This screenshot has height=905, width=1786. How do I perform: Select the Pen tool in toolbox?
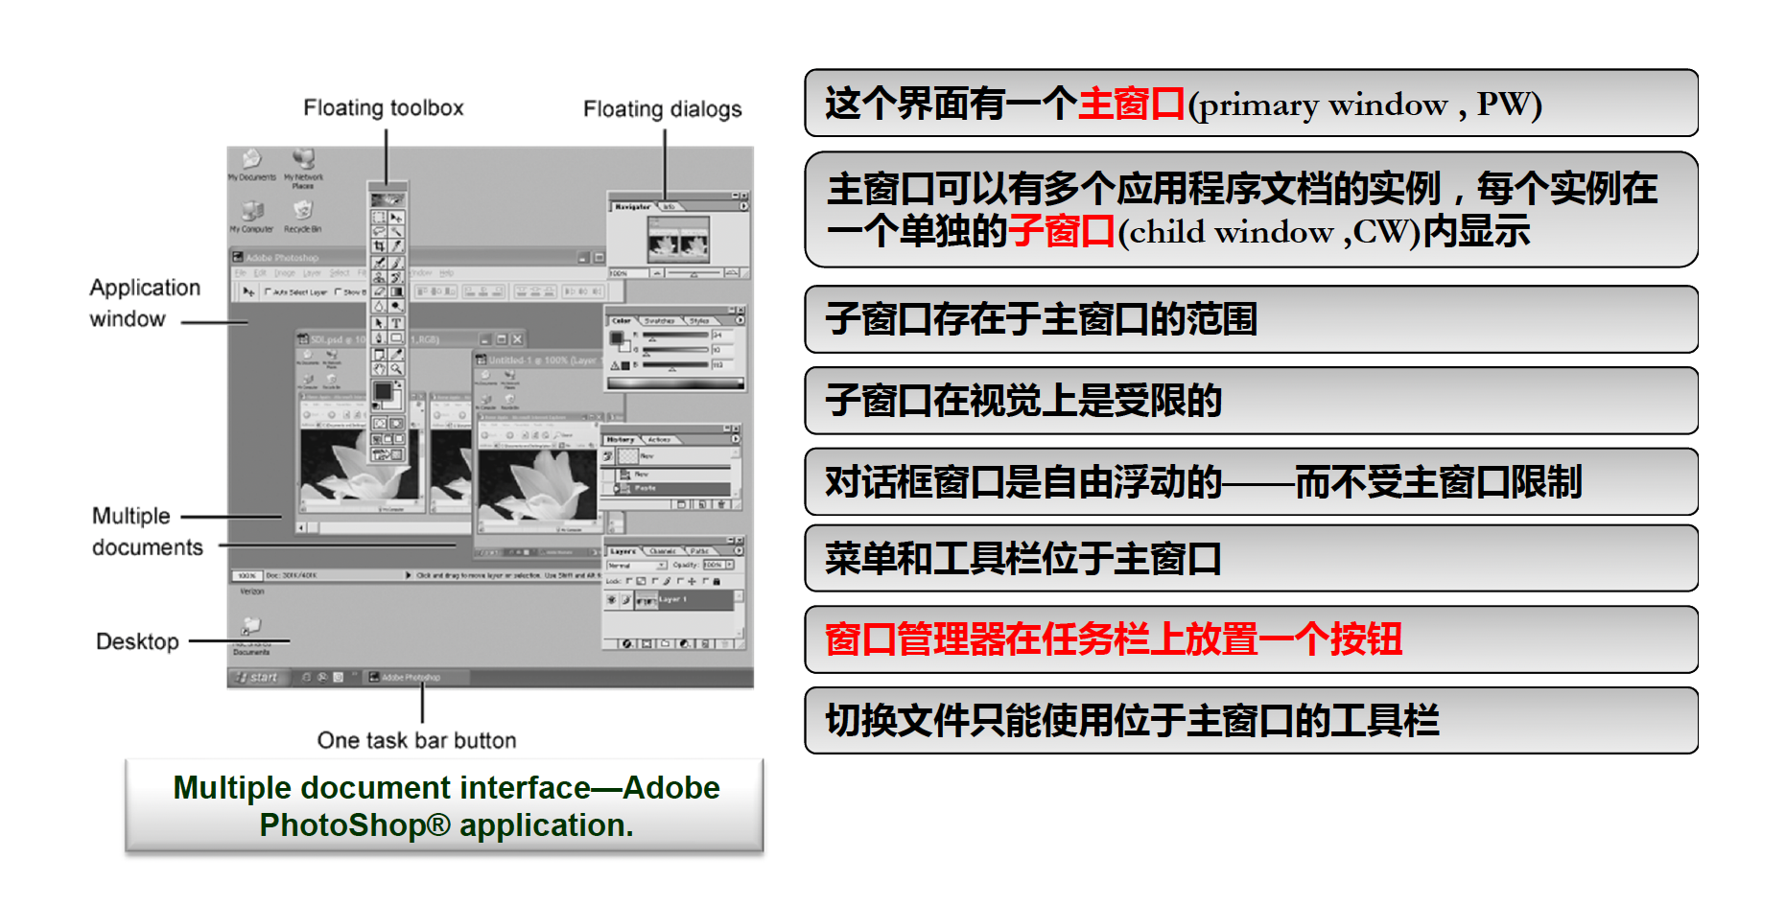pos(379,337)
